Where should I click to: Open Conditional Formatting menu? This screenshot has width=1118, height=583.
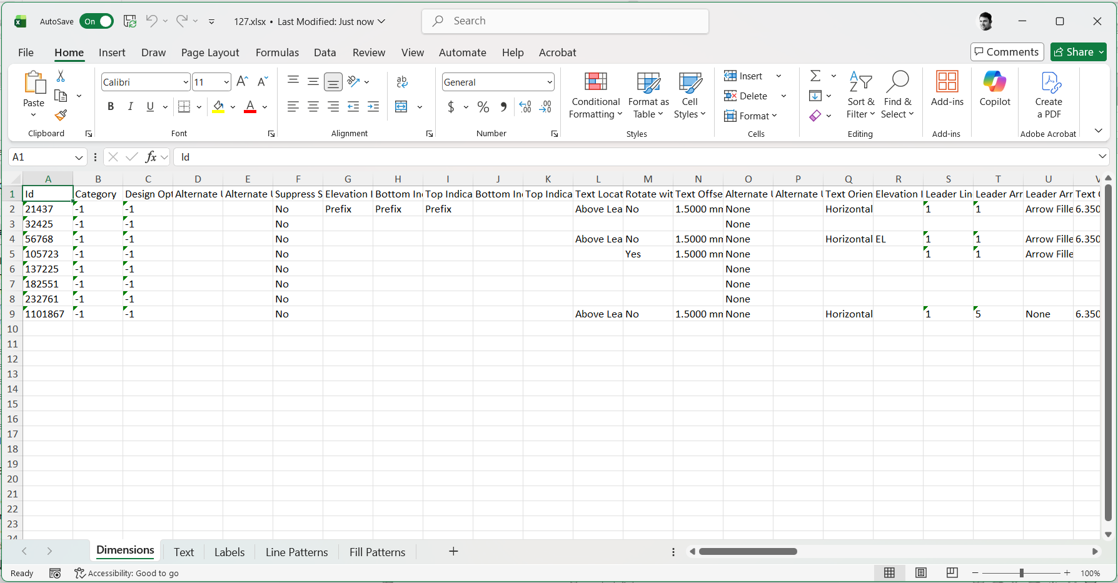click(x=595, y=96)
